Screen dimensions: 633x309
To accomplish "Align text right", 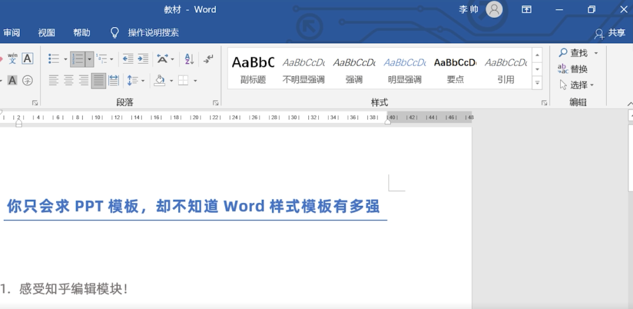I will pos(84,80).
